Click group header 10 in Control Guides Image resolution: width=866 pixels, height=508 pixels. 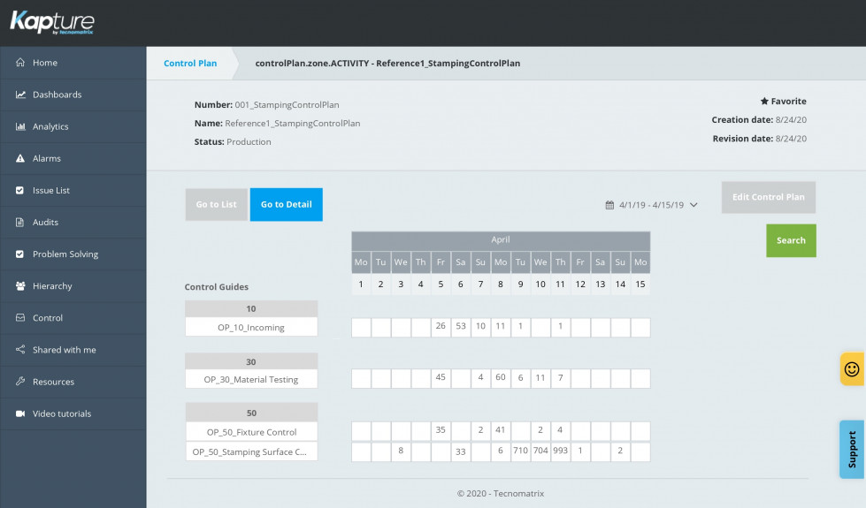click(x=251, y=309)
